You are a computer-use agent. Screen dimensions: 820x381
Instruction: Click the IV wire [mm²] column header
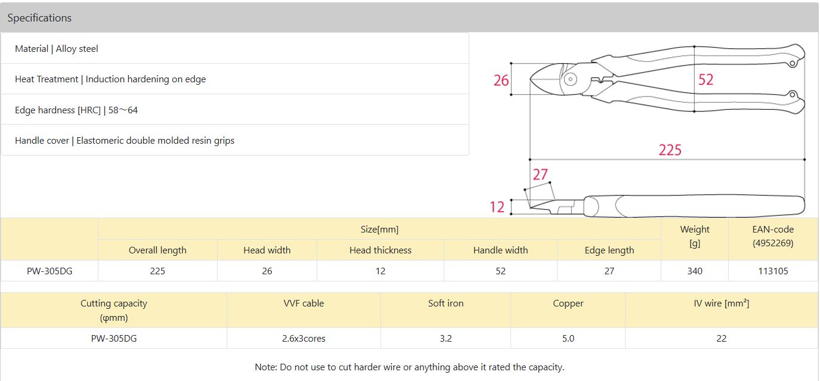click(x=721, y=303)
